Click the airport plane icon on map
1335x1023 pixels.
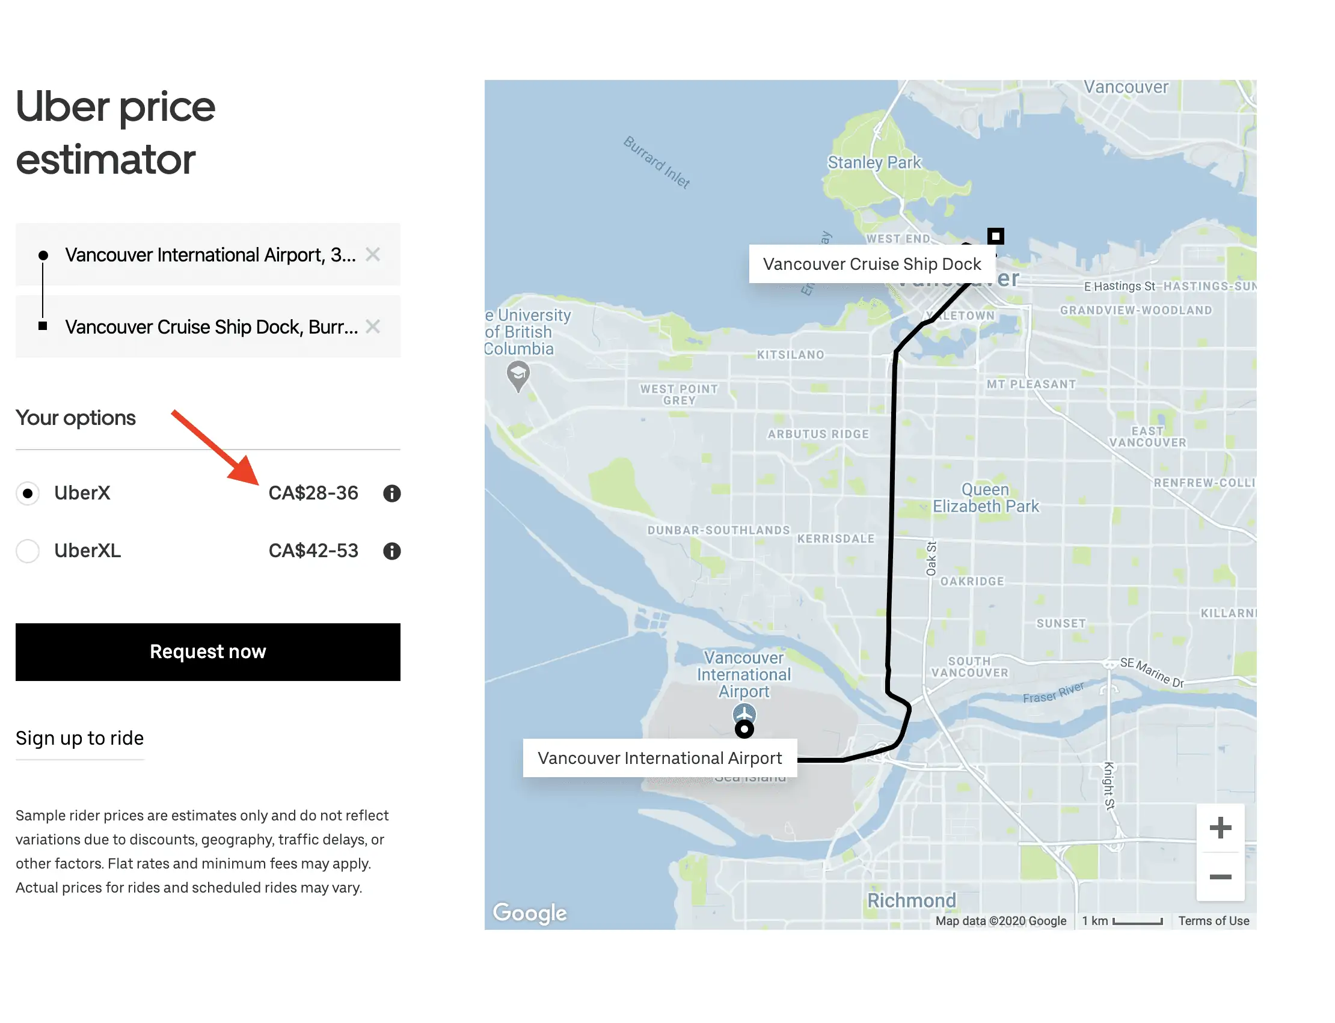click(x=744, y=712)
